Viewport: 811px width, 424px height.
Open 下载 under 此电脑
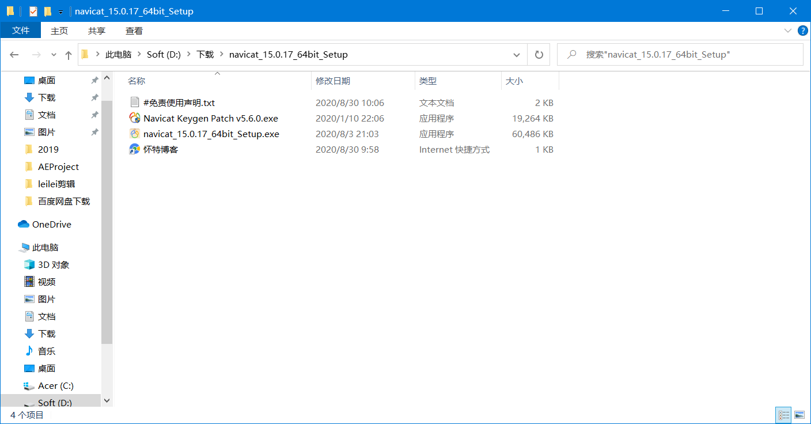pyautogui.click(x=47, y=334)
